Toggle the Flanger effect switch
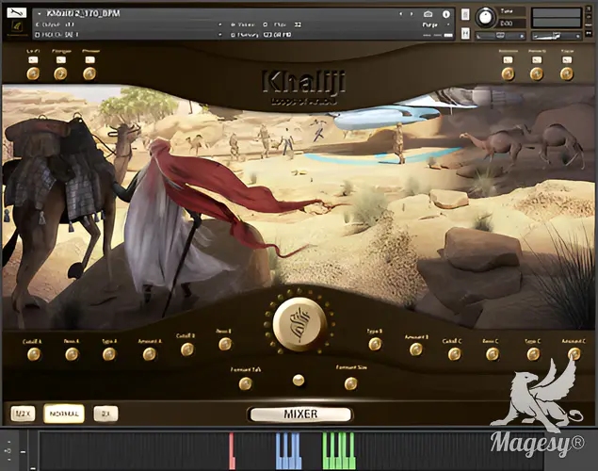 point(61,60)
